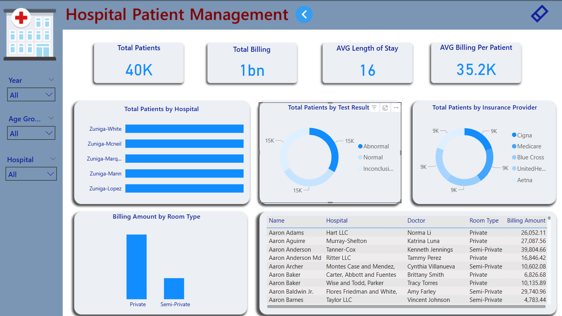Click the Billing Amount by Room Type title
562x316 pixels.
156,217
